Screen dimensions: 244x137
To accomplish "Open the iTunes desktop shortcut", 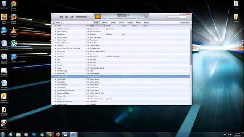I will pyautogui.click(x=14, y=58).
